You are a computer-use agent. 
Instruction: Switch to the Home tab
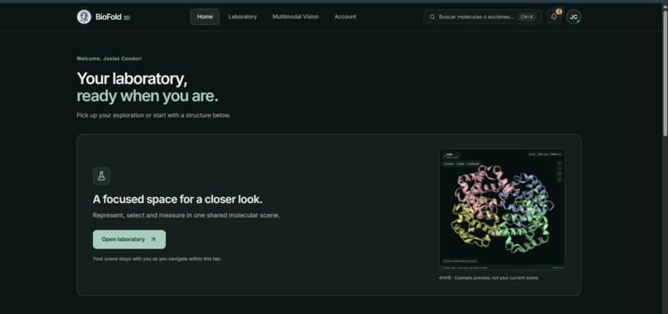[205, 17]
